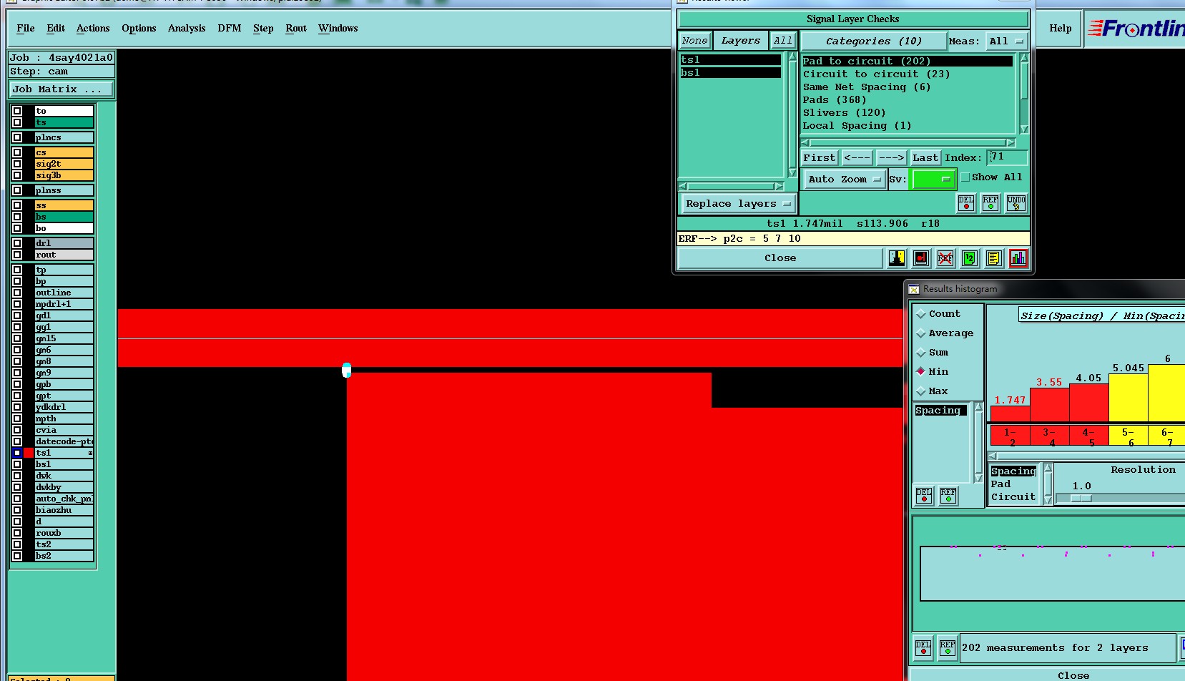Open the Edit menu
1185x681 pixels.
click(x=56, y=29)
